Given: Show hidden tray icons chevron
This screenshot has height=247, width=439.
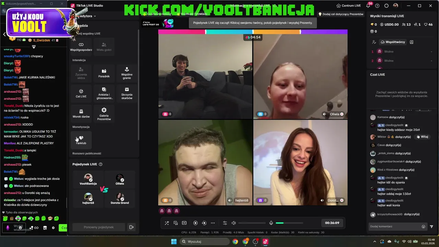Looking at the screenshot, I should coord(375,242).
